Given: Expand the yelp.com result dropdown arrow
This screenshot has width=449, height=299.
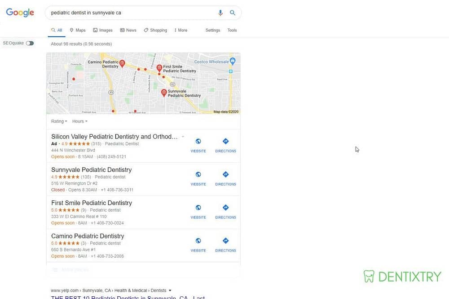Looking at the screenshot, I should click(170, 290).
